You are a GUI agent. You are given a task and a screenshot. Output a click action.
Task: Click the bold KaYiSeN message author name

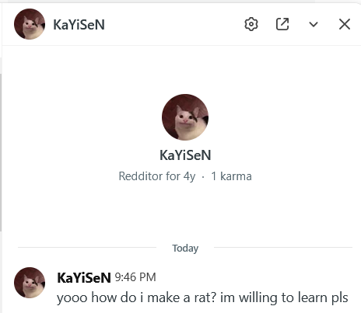coord(84,278)
